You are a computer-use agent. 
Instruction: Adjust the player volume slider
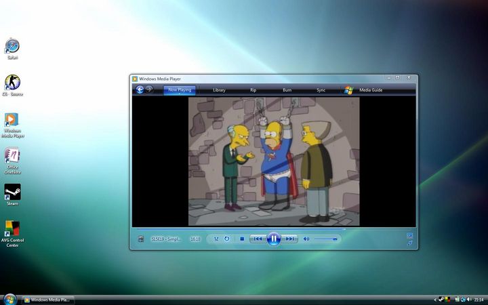(326, 239)
